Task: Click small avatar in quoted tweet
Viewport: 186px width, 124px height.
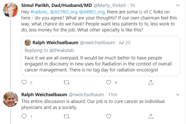Action: (x=28, y=43)
